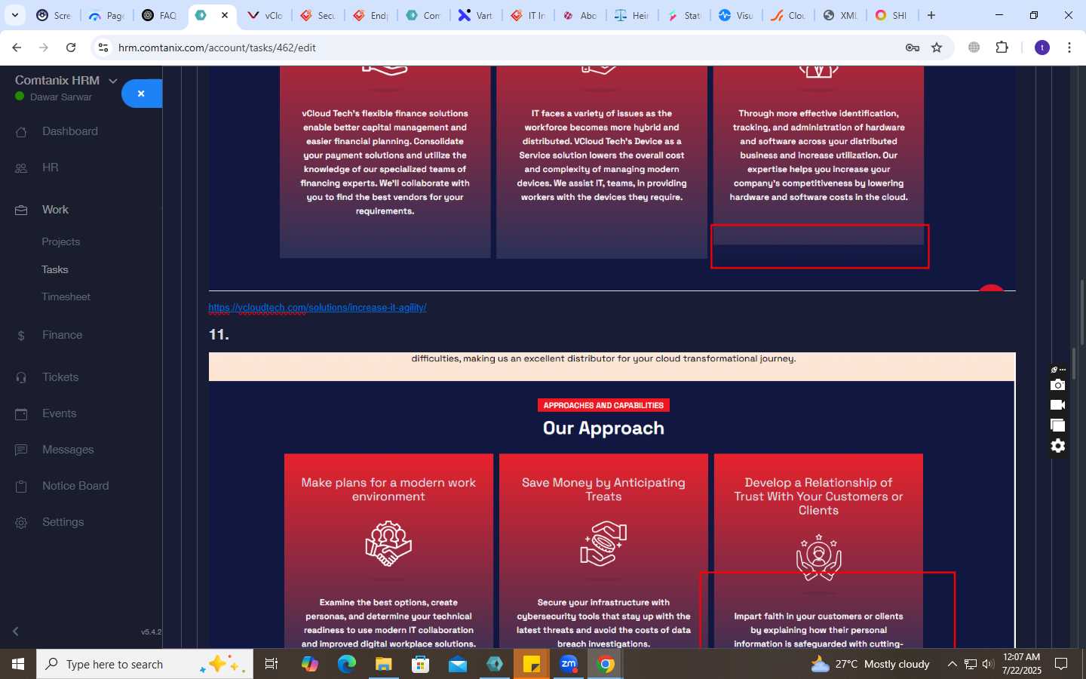Click the floating camera capture icon
Viewport: 1086px width, 679px height.
click(x=1058, y=385)
